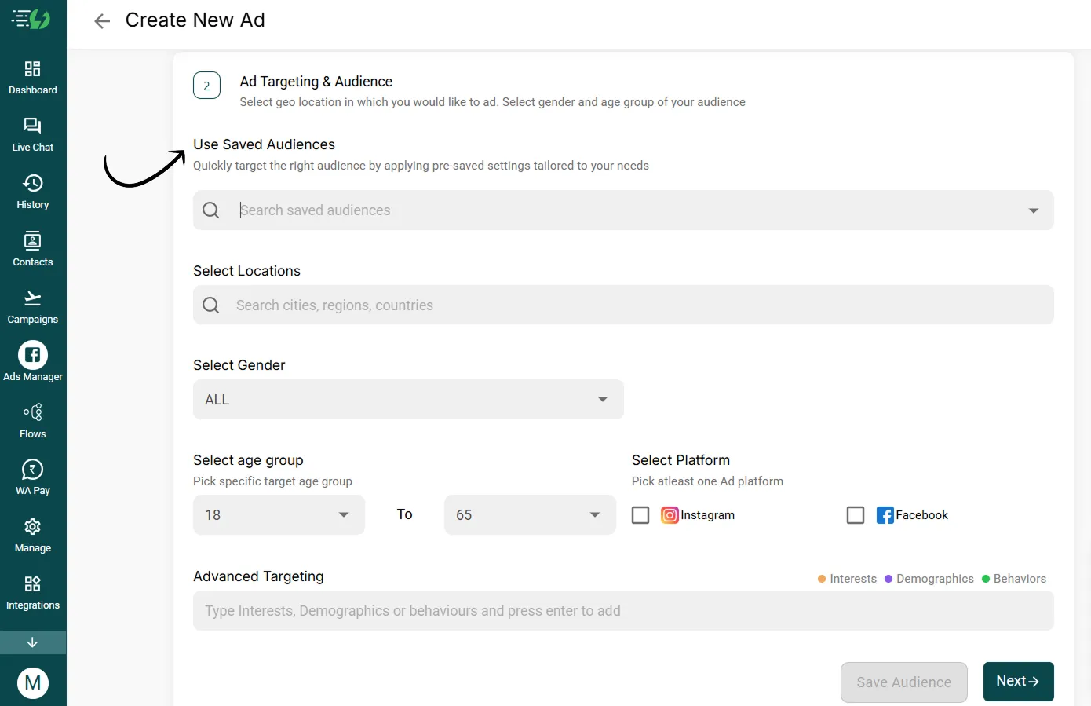
Task: Click the Next button
Action: click(x=1018, y=681)
